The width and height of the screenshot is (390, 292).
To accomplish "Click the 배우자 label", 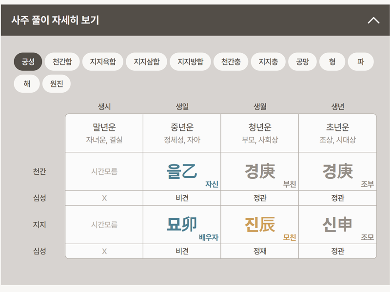I will click(x=209, y=237).
